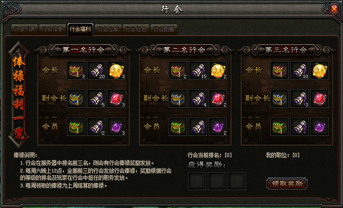The image size is (343, 208).
Task: Select second guild 会员 purple orb icon
Action: [218, 127]
